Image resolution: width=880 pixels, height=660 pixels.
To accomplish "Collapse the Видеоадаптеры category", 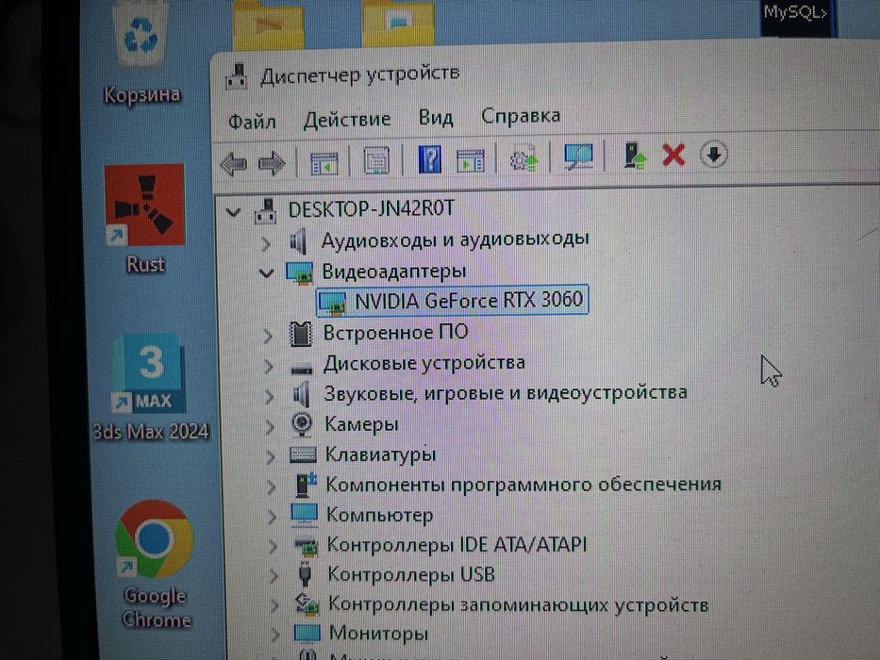I will pyautogui.click(x=267, y=273).
